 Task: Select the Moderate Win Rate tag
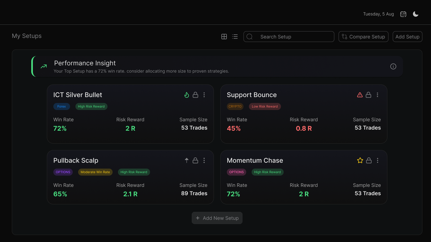pyautogui.click(x=95, y=172)
